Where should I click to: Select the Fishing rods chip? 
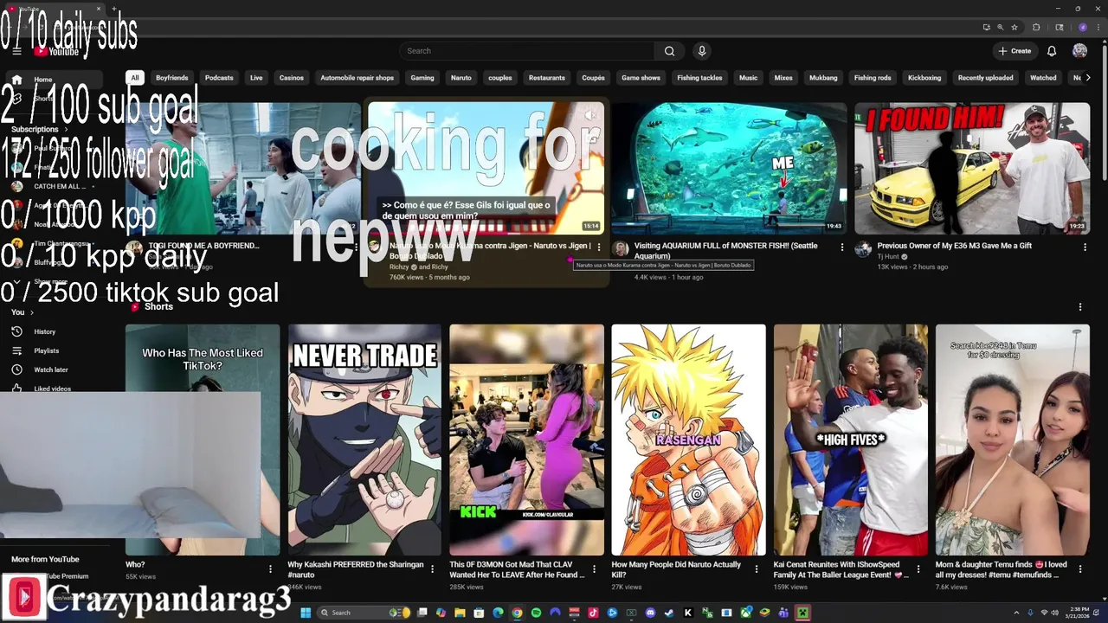click(x=873, y=78)
